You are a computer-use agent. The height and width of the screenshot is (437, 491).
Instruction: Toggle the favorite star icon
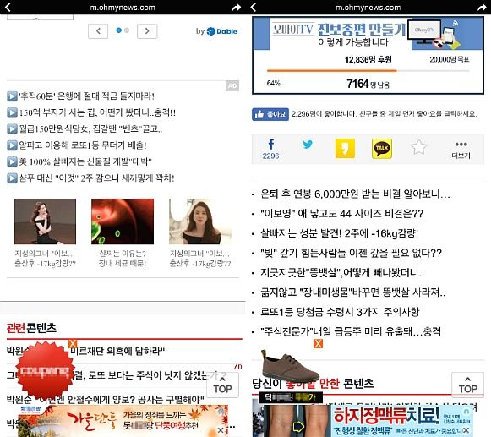(418, 147)
